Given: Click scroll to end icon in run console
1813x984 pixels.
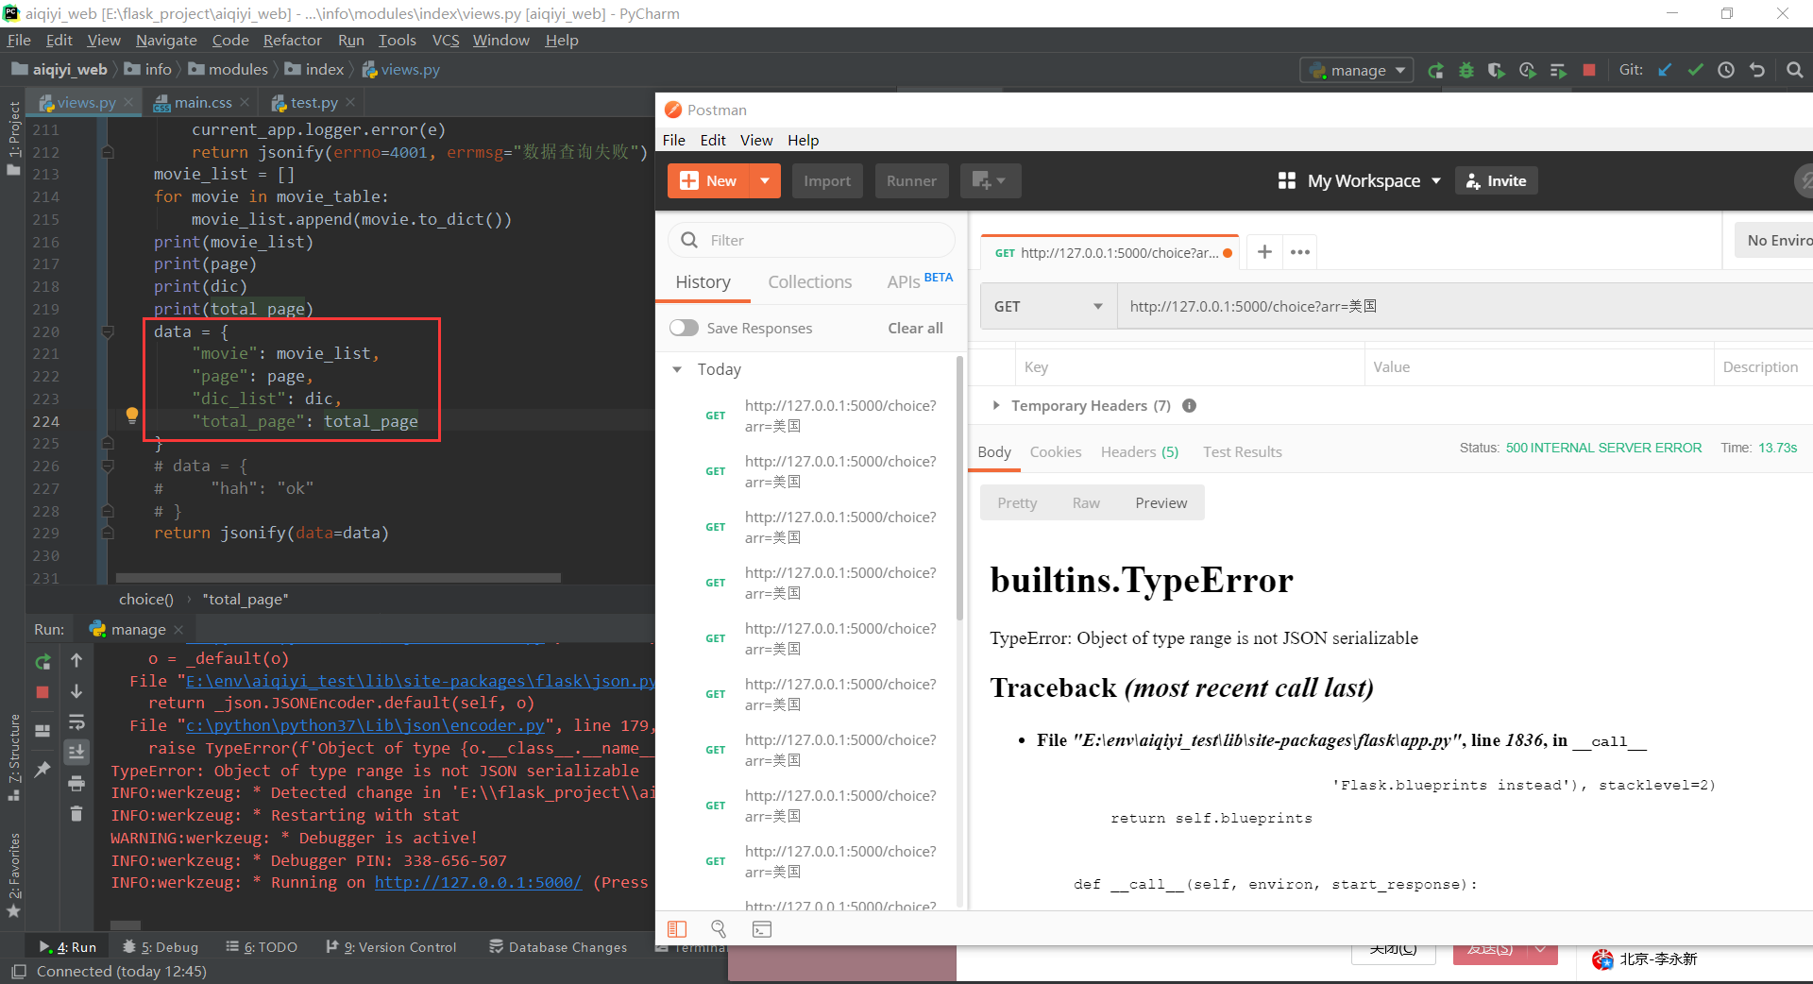Looking at the screenshot, I should (x=76, y=753).
